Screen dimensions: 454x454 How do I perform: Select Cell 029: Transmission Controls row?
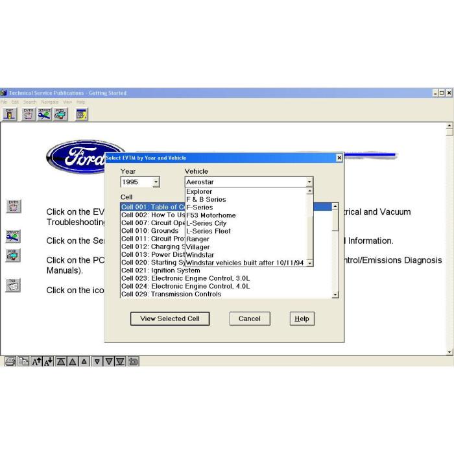point(226,294)
